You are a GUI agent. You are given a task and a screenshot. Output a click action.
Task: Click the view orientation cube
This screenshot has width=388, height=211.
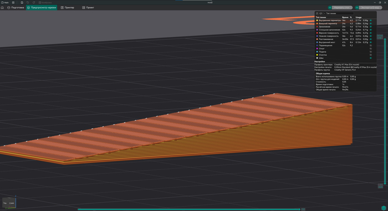[9, 203]
